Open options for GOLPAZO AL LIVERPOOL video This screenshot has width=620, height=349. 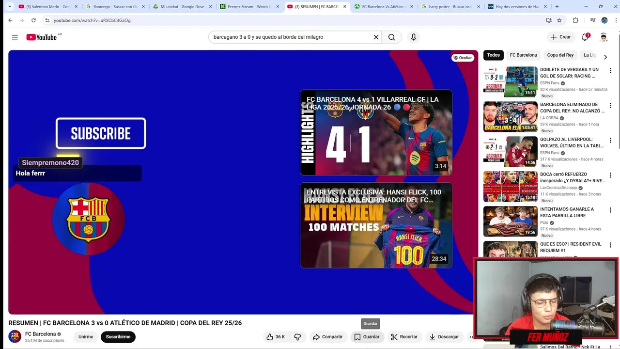[x=610, y=141]
